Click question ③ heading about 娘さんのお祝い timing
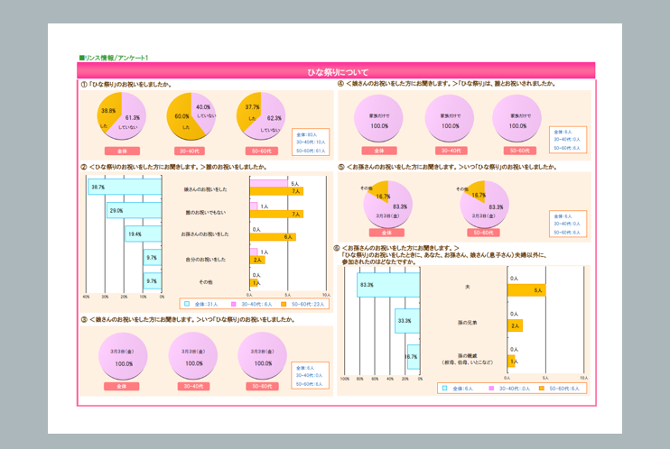 [189, 320]
